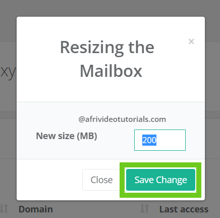Click the highlighted 200 value text
The image size is (220, 218).
pos(149,140)
